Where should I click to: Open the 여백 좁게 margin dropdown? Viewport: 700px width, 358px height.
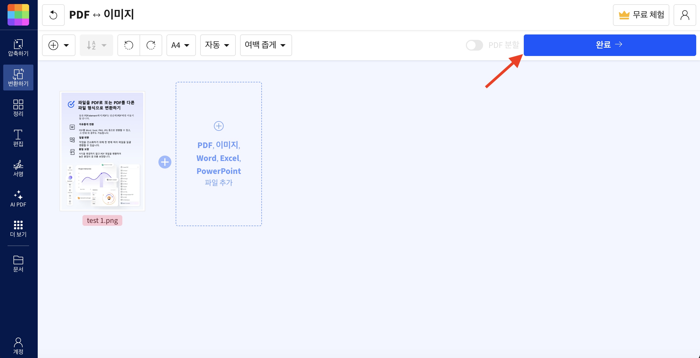pyautogui.click(x=265, y=45)
